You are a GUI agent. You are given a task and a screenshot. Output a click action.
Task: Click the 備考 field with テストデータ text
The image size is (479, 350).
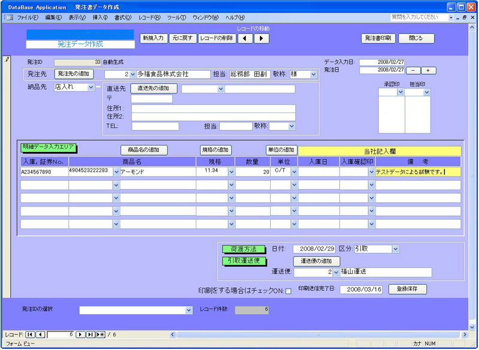(x=418, y=172)
